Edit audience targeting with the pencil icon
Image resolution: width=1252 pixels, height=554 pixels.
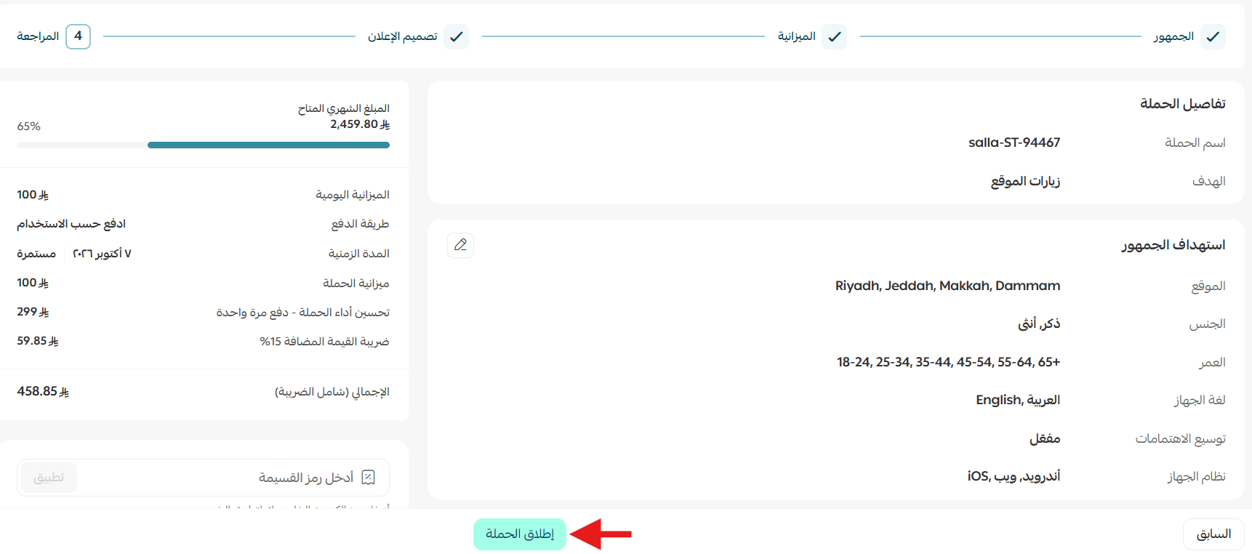(x=460, y=245)
